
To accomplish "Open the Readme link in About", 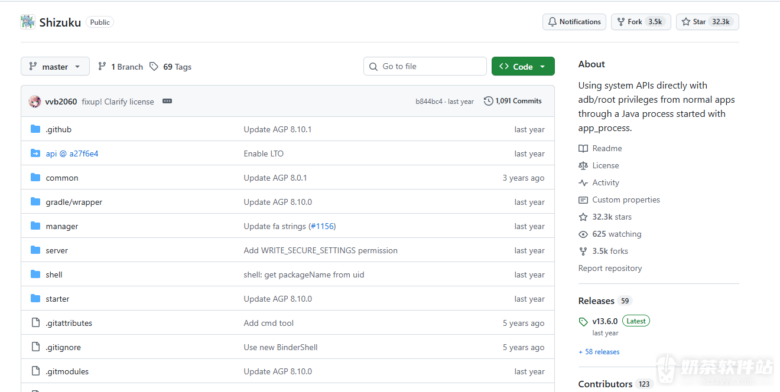I will tap(600, 148).
